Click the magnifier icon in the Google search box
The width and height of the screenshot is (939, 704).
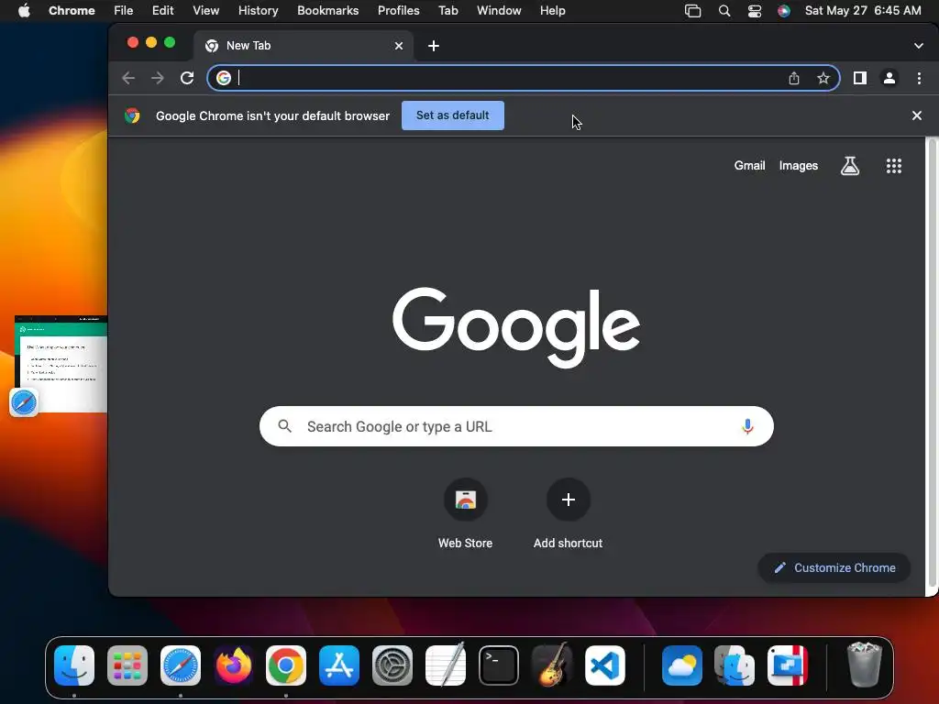tap(285, 426)
